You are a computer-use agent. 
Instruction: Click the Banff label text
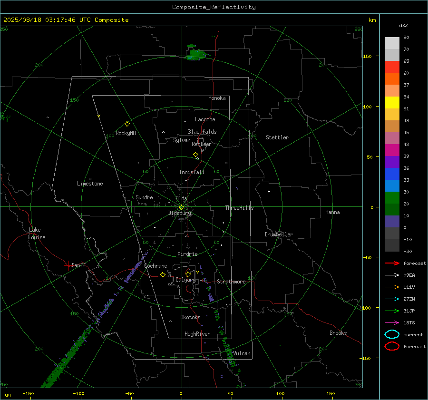(78, 265)
